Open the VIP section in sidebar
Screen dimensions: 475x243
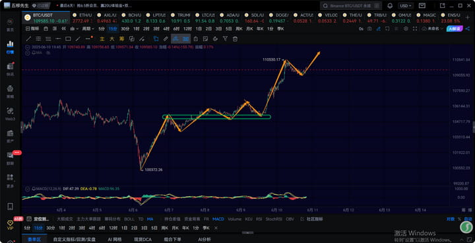(x=11, y=225)
